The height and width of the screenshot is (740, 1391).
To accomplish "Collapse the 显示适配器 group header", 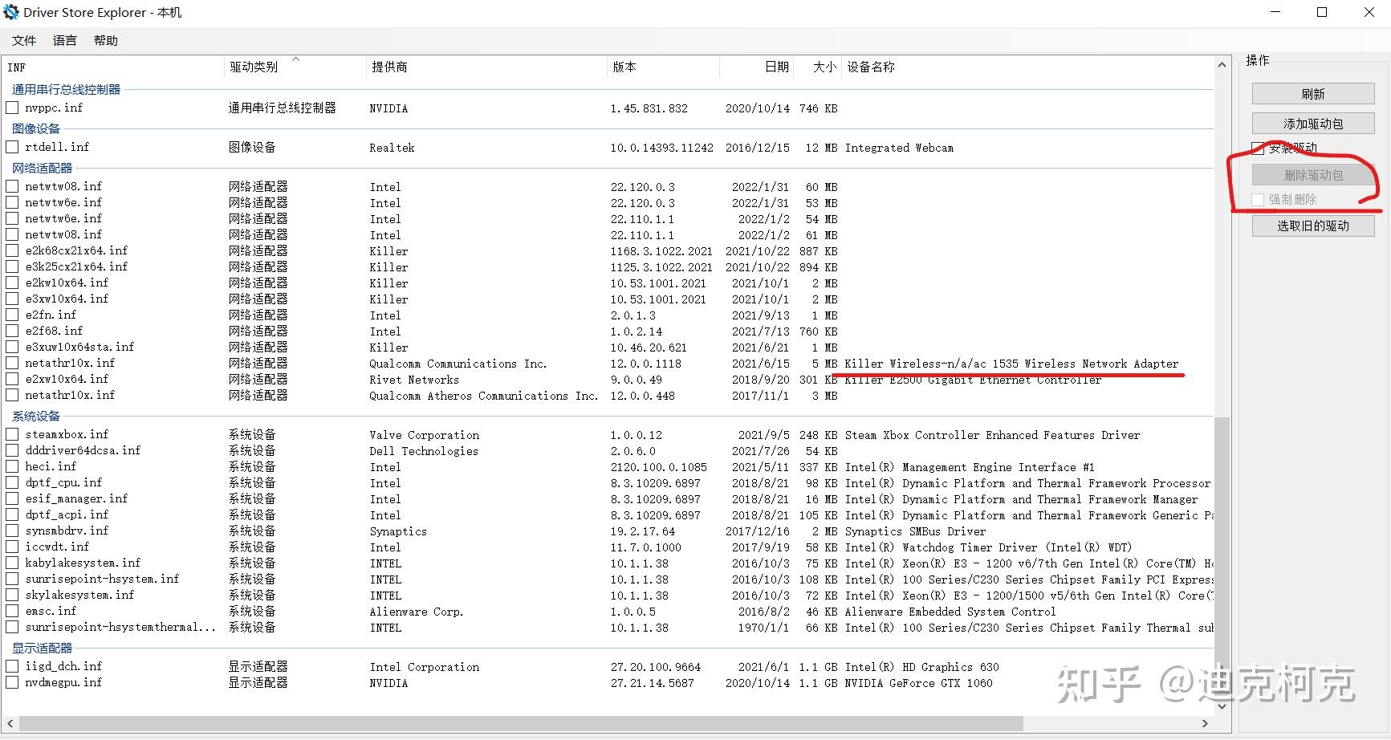I will (42, 648).
